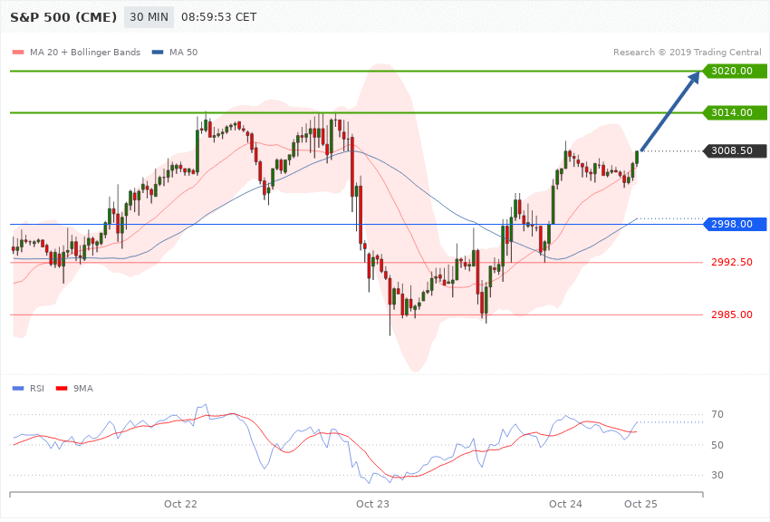Image resolution: width=770 pixels, height=522 pixels.
Task: Click the 3020.00 green price tag
Action: pyautogui.click(x=735, y=72)
